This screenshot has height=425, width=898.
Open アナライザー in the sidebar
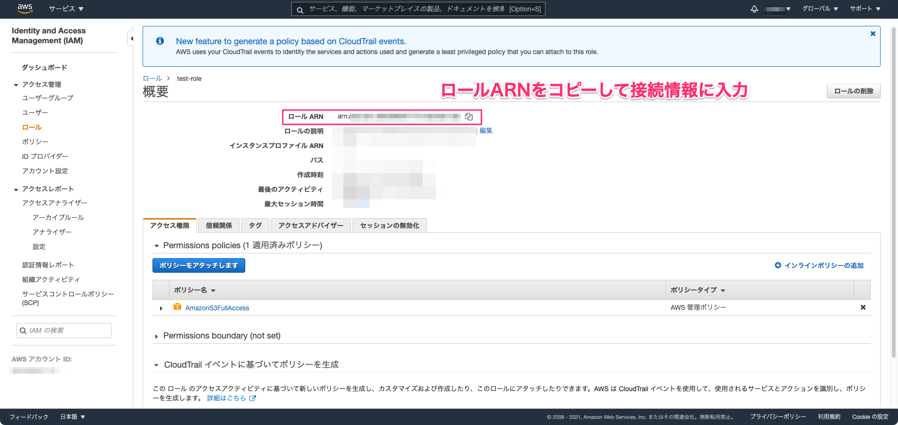click(x=52, y=232)
